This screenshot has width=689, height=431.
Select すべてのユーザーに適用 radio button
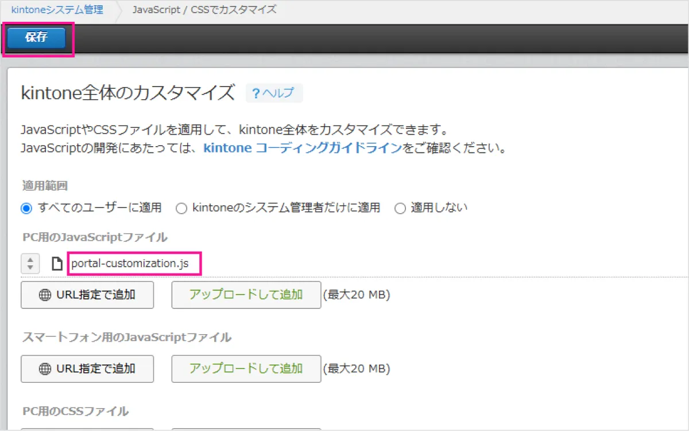tap(26, 209)
